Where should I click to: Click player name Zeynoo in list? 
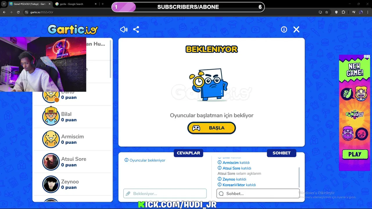pyautogui.click(x=70, y=182)
